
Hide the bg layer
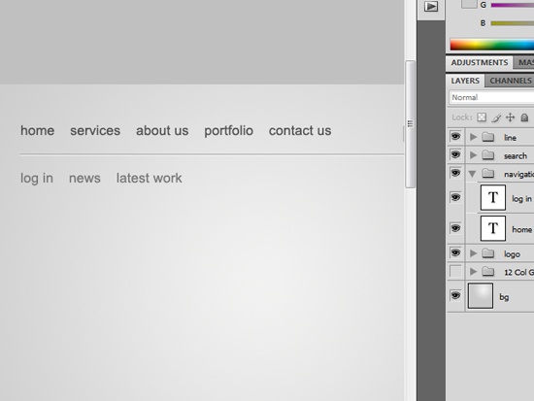coord(455,295)
